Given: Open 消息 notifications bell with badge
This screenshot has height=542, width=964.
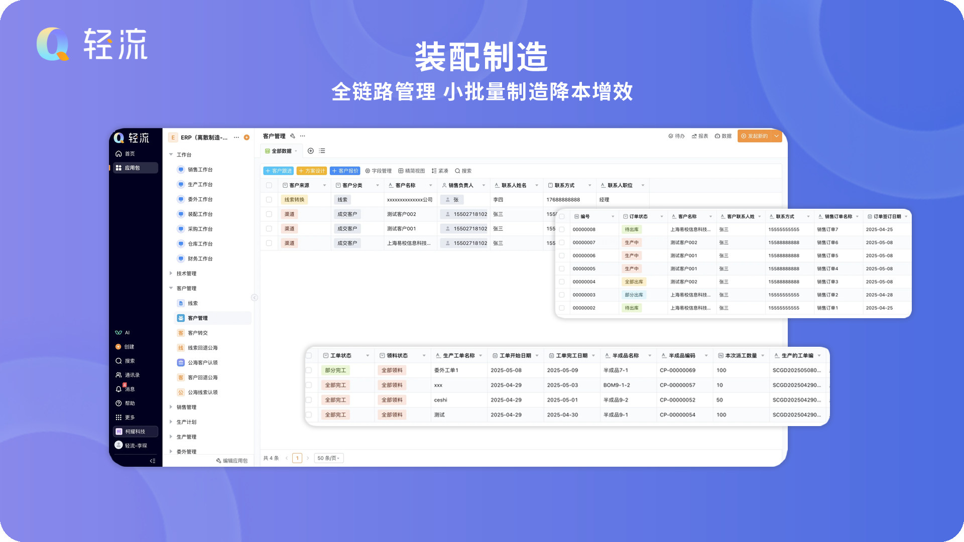Looking at the screenshot, I should point(125,389).
